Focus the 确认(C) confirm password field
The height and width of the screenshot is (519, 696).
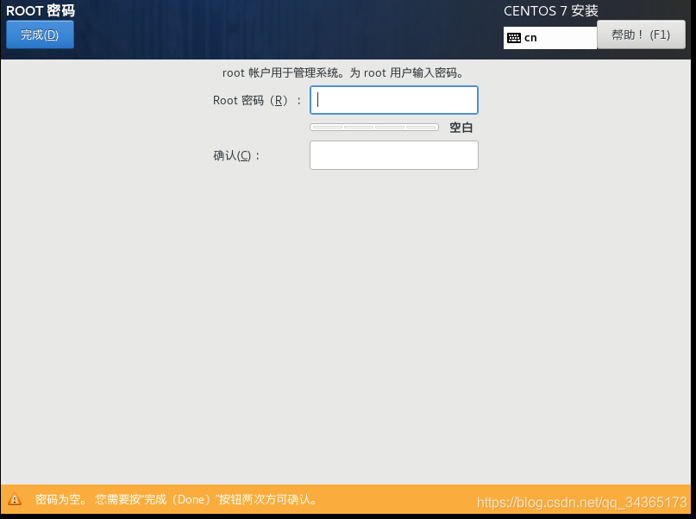[394, 155]
